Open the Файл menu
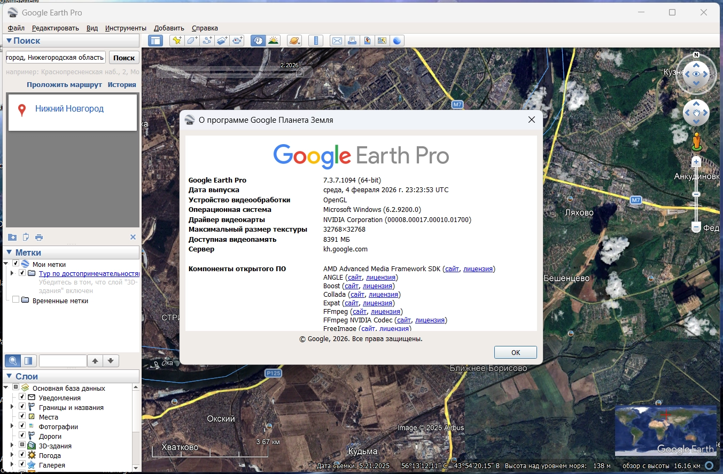Viewport: 723px width, 474px height. tap(16, 28)
